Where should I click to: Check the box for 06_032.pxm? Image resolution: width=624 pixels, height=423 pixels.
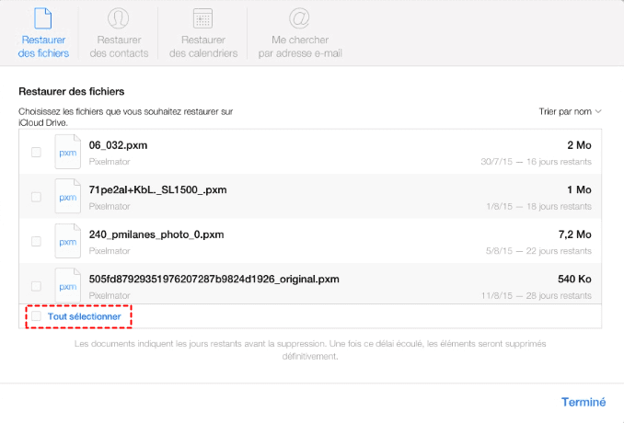point(37,153)
